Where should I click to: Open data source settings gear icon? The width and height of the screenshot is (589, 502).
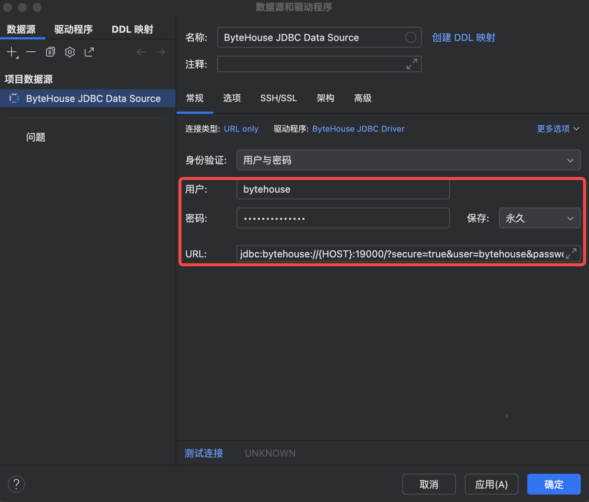coord(70,52)
